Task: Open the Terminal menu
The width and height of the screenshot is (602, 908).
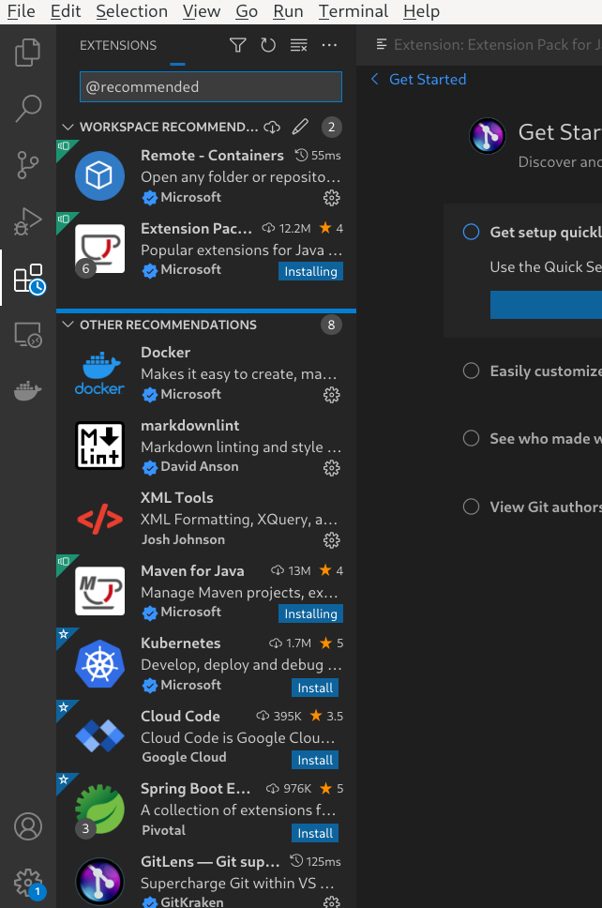Action: tap(354, 11)
